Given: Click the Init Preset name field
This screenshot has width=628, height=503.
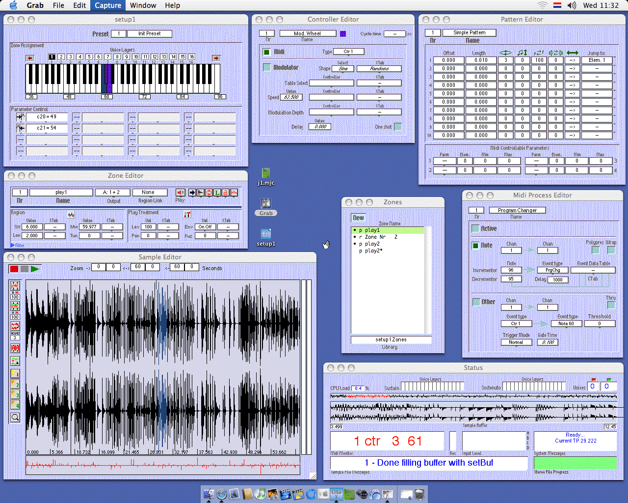Looking at the screenshot, I should (x=149, y=34).
